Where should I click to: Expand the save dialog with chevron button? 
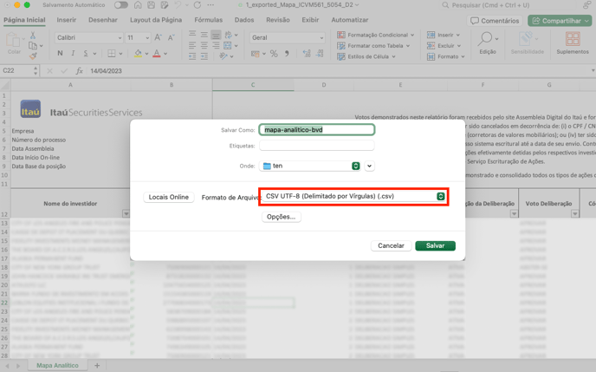click(x=369, y=166)
